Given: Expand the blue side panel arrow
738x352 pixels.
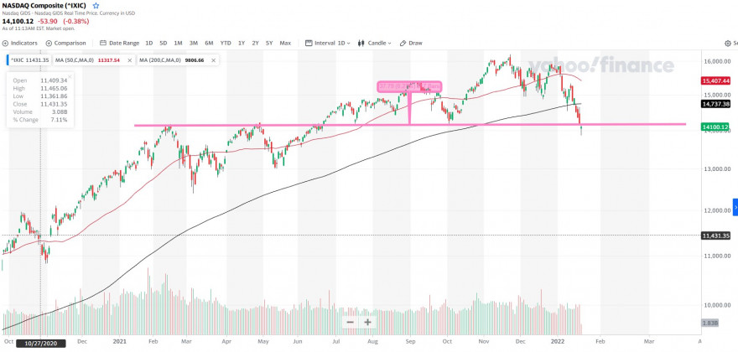Looking at the screenshot, I should (x=735, y=207).
